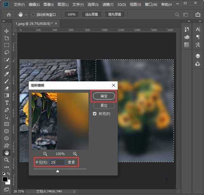Select the Eyedropper tool
204x195 pixels.
pyautogui.click(x=6, y=74)
